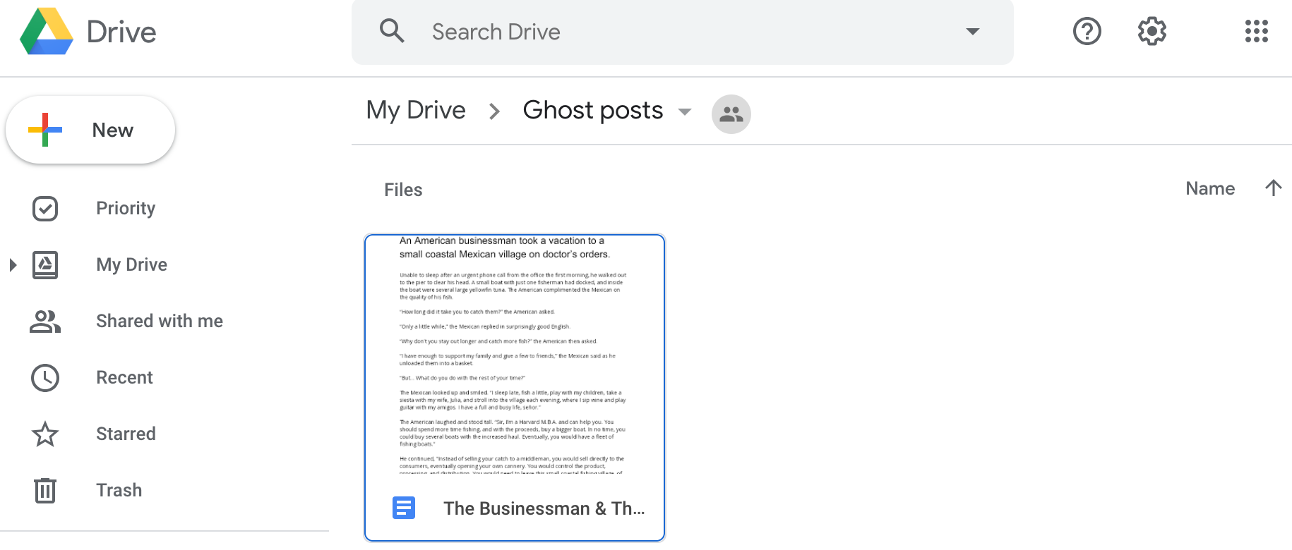
Task: Open Shared with me section
Action: [x=159, y=321]
